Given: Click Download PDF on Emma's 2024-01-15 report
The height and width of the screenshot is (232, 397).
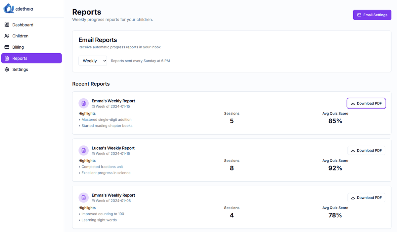Looking at the screenshot, I should click(366, 103).
